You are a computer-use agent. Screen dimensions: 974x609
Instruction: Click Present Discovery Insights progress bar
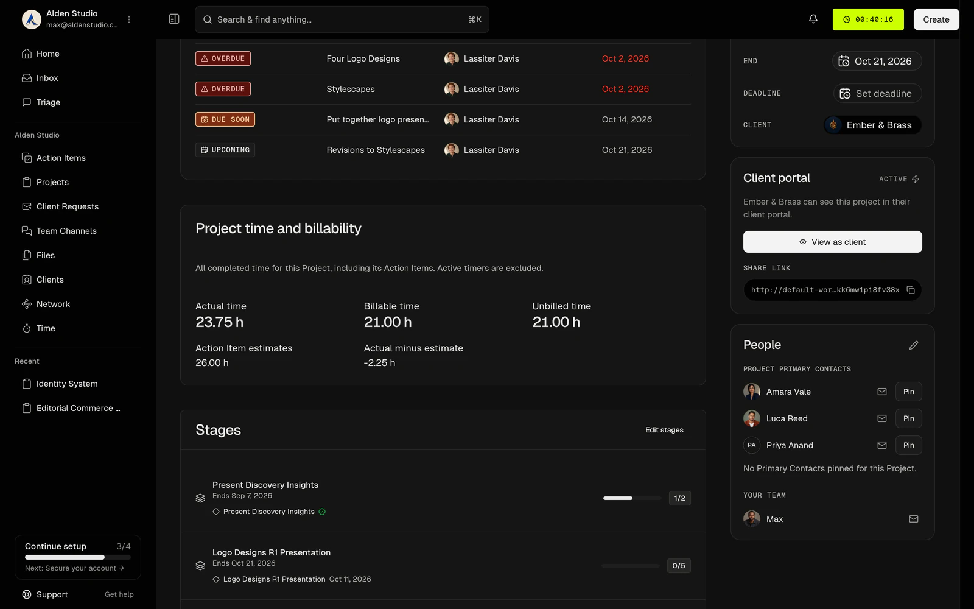632,498
